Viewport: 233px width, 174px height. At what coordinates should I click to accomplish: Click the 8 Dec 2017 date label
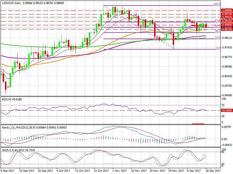coord(194,171)
